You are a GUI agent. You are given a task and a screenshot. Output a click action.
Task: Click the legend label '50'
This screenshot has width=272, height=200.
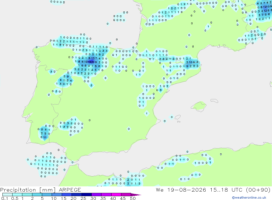point(133,198)
